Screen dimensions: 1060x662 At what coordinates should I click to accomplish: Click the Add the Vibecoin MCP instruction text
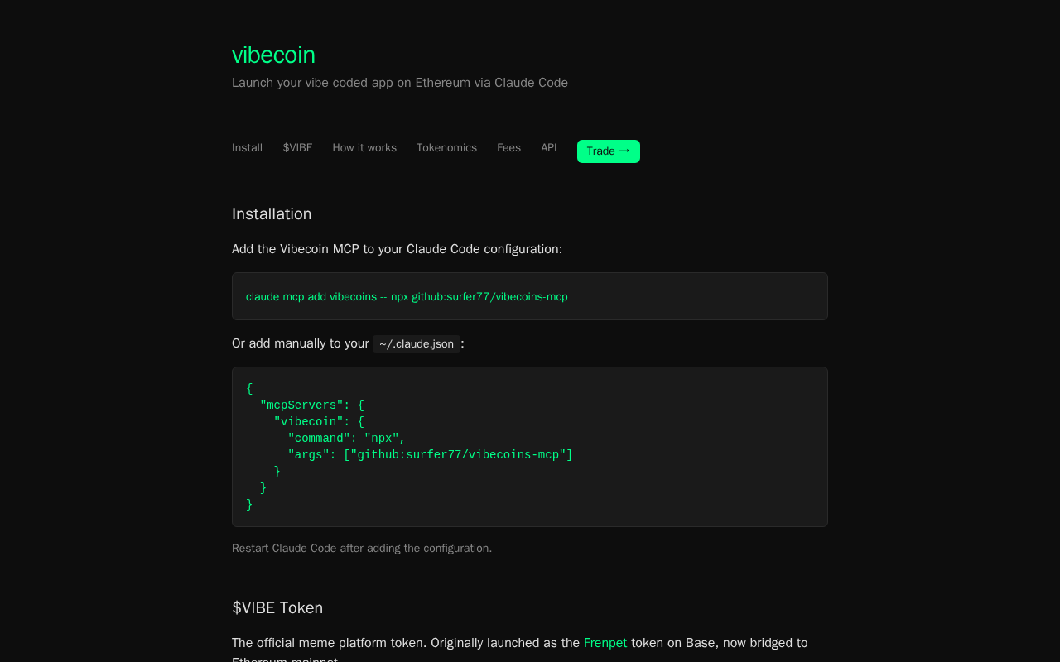(x=397, y=249)
